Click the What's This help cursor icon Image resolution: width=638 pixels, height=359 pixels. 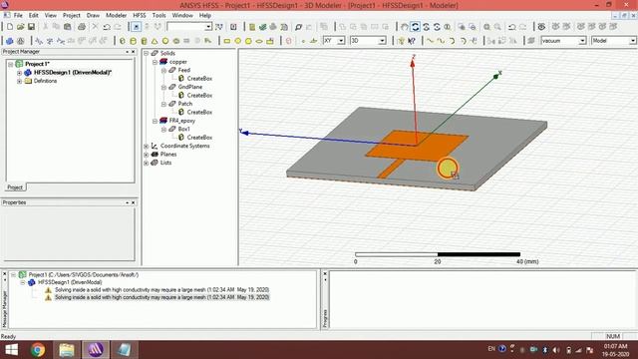(412, 41)
